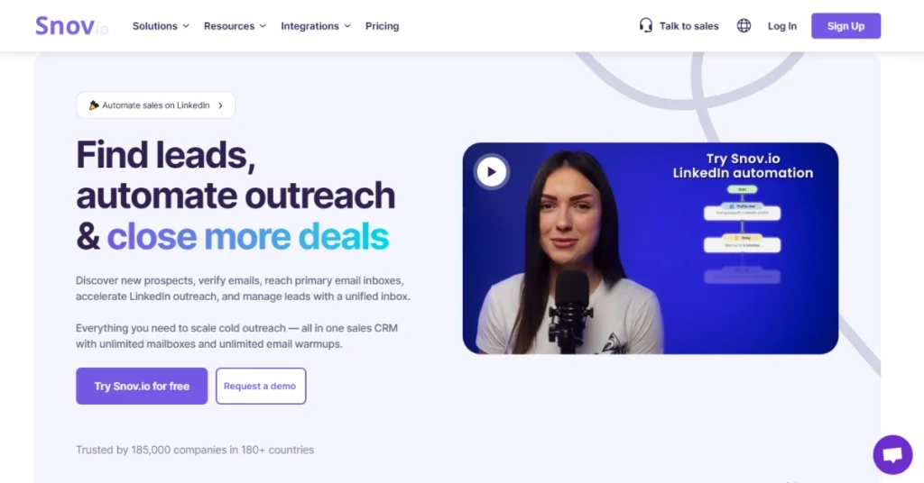Click the headset Talk to sales icon
This screenshot has width=924, height=483.
[646, 26]
